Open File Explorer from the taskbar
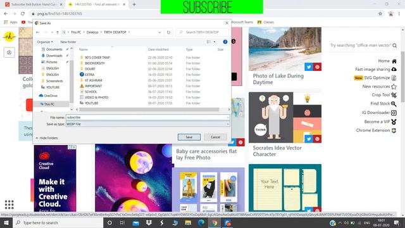 tap(188, 222)
